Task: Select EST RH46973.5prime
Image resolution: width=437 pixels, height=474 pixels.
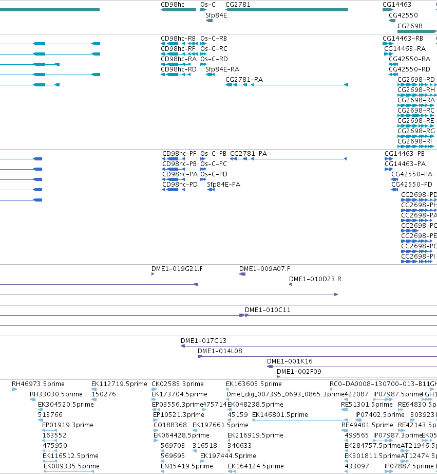Action: coord(14,389)
